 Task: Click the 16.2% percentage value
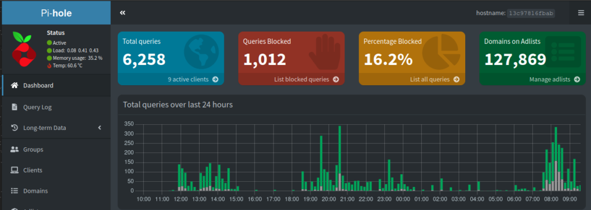pos(388,60)
